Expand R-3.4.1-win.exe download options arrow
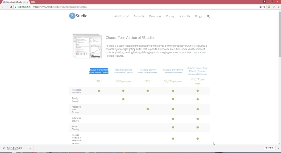Viewport: 281px width, 153px height. tap(30, 148)
